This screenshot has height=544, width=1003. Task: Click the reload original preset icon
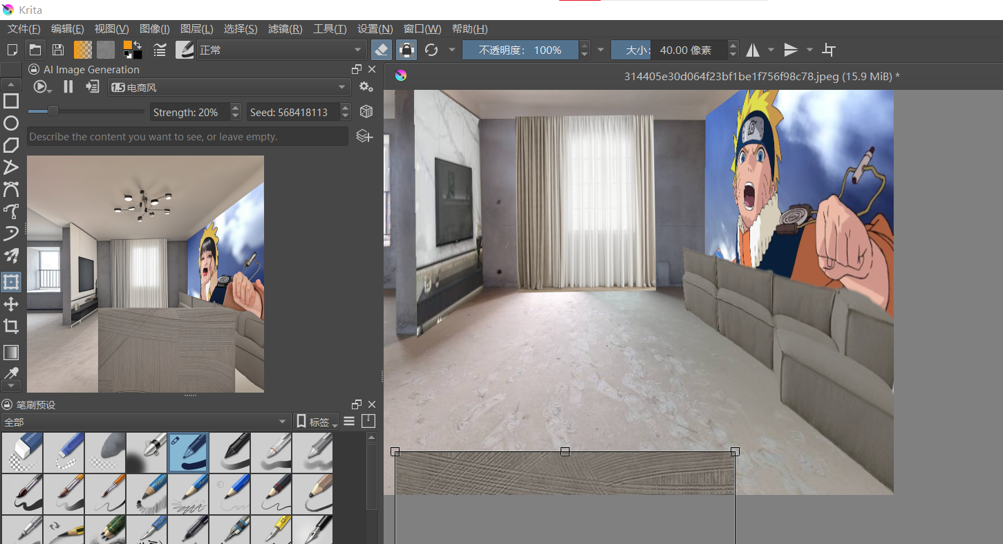432,50
